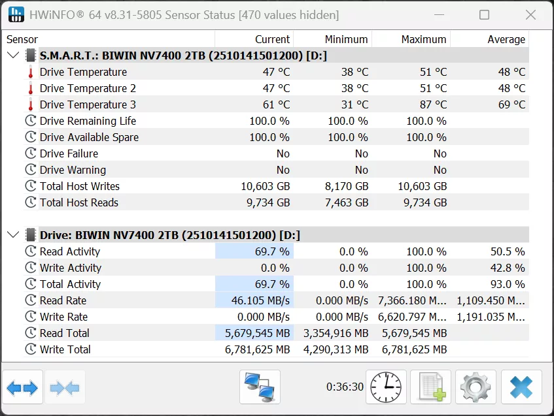Click clock icon next to Total Activity
The image size is (554, 416).
tap(31, 283)
